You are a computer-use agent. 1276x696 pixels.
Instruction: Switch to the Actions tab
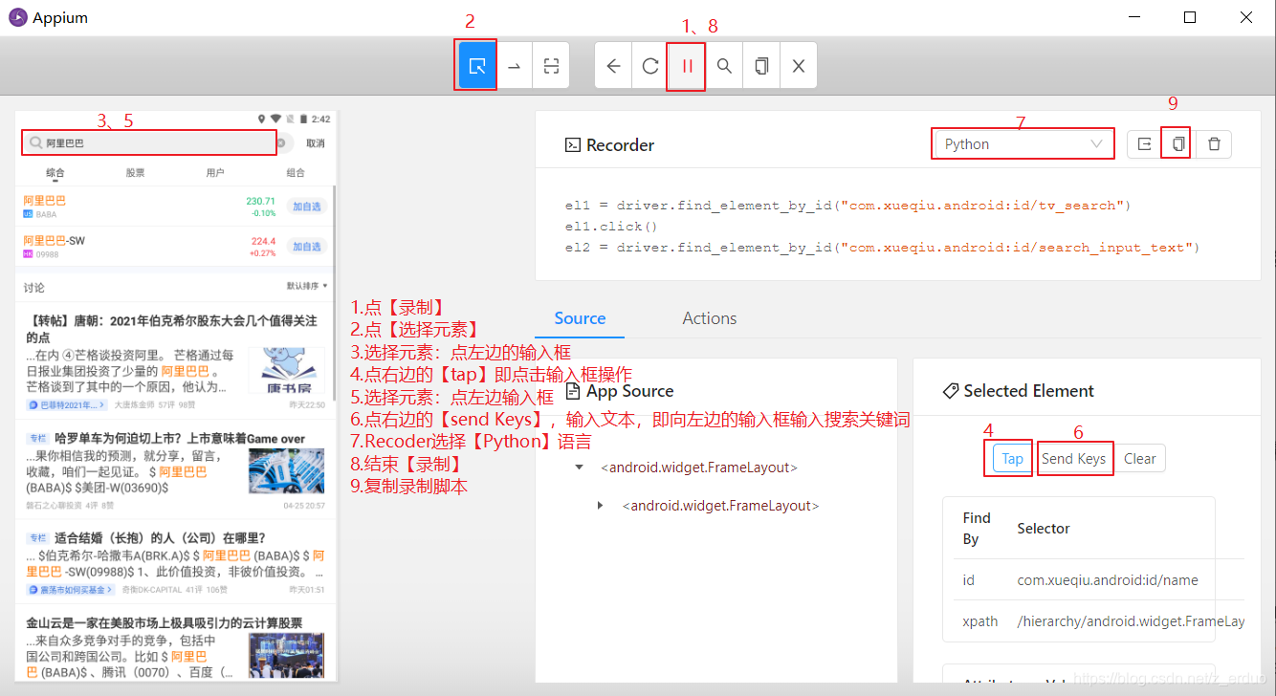point(710,318)
